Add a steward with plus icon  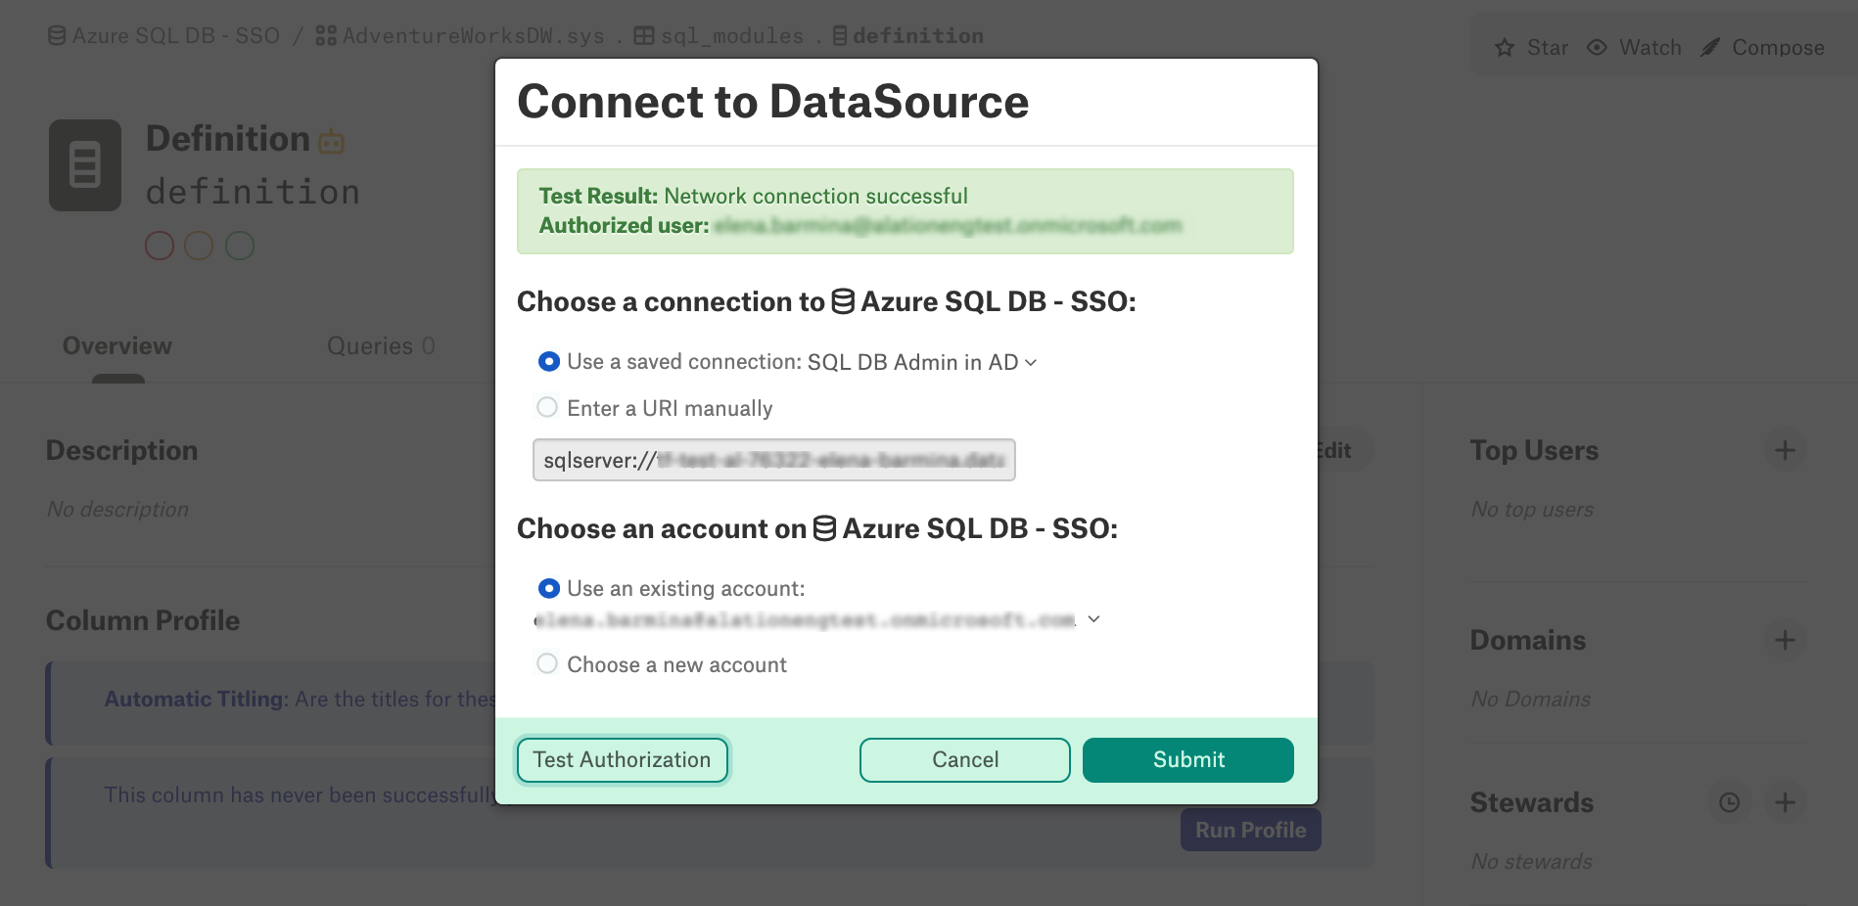pos(1785,802)
